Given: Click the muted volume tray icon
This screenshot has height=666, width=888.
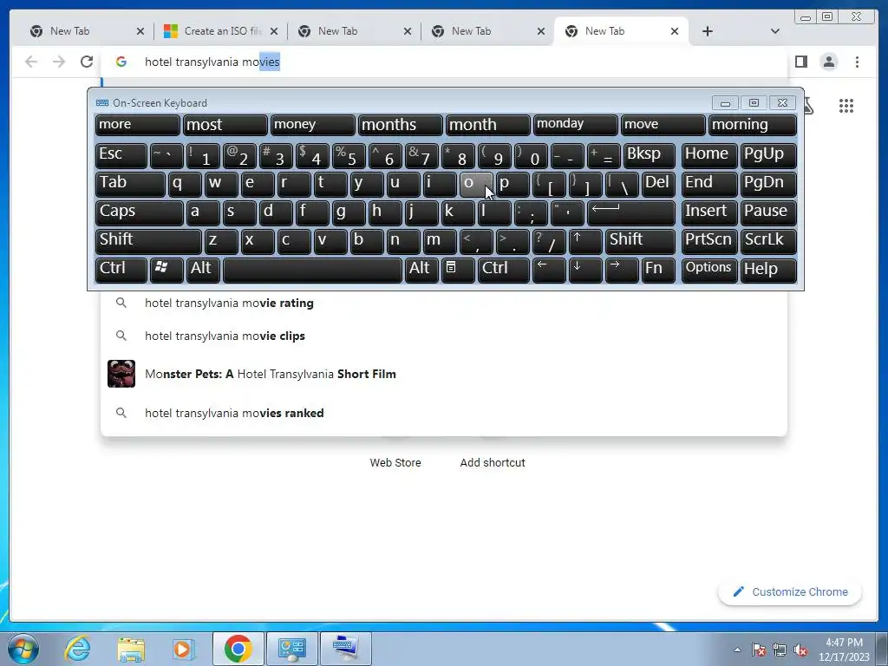Looking at the screenshot, I should tap(800, 650).
